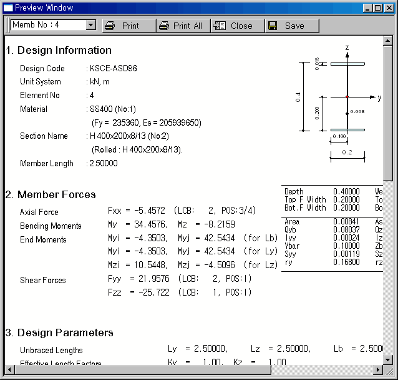Image resolution: width=398 pixels, height=380 pixels.
Task: Click the Print button label
Action: 130,26
